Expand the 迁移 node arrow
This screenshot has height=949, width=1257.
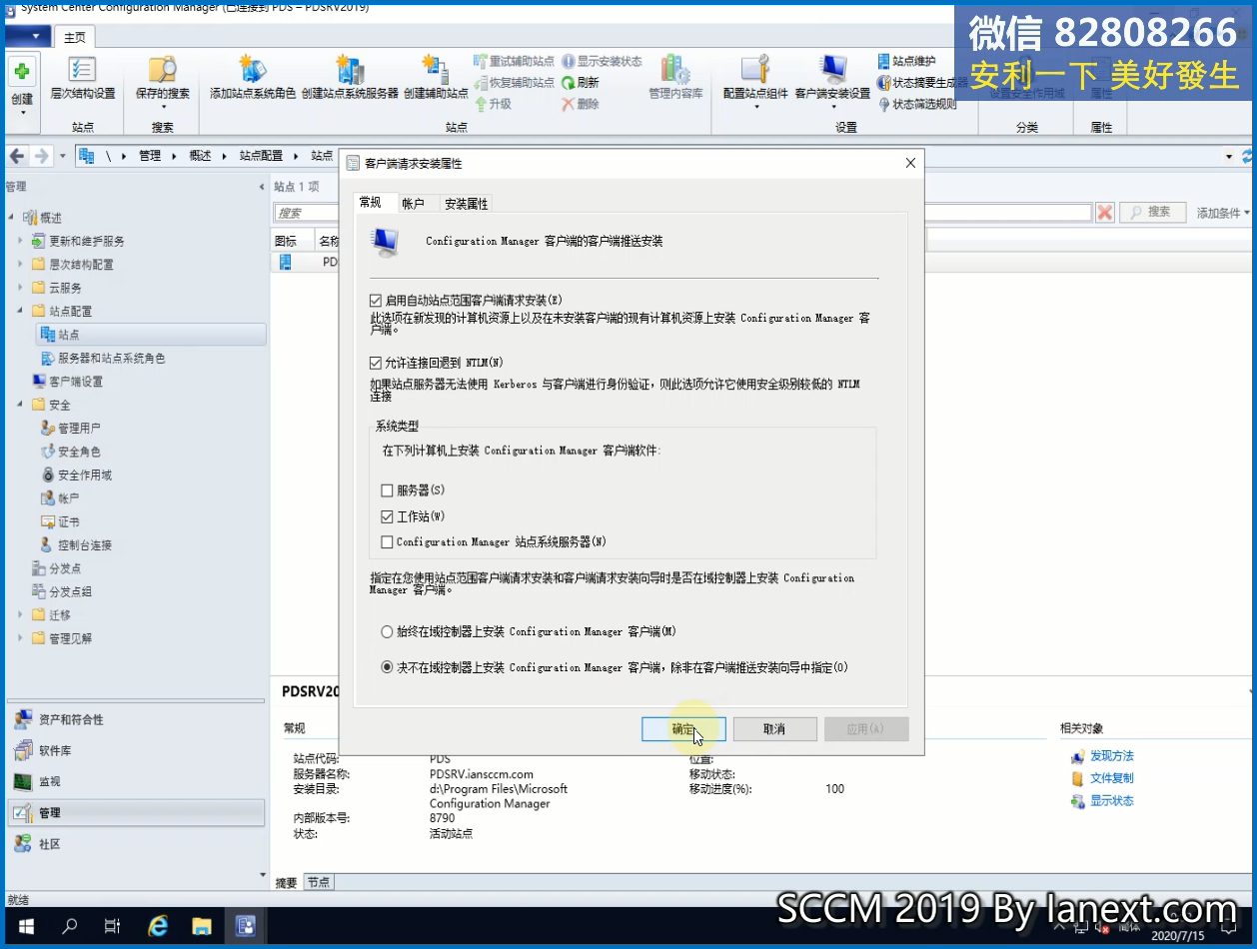pyautogui.click(x=20, y=615)
